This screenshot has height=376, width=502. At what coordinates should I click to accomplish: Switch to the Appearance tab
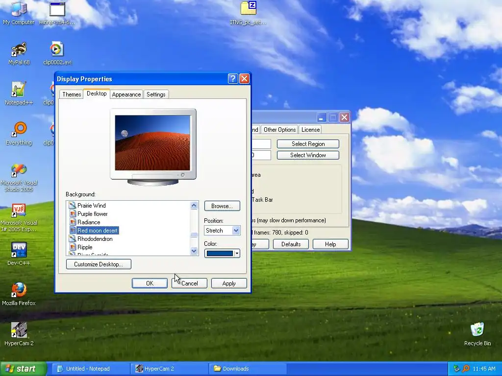126,94
